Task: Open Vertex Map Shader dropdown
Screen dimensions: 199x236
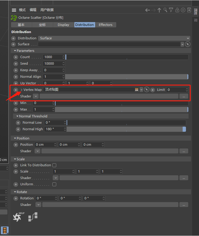Action: tap(36, 96)
